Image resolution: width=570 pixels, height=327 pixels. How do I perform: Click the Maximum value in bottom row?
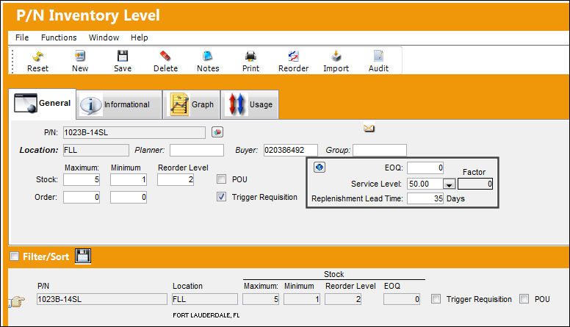[x=261, y=299]
